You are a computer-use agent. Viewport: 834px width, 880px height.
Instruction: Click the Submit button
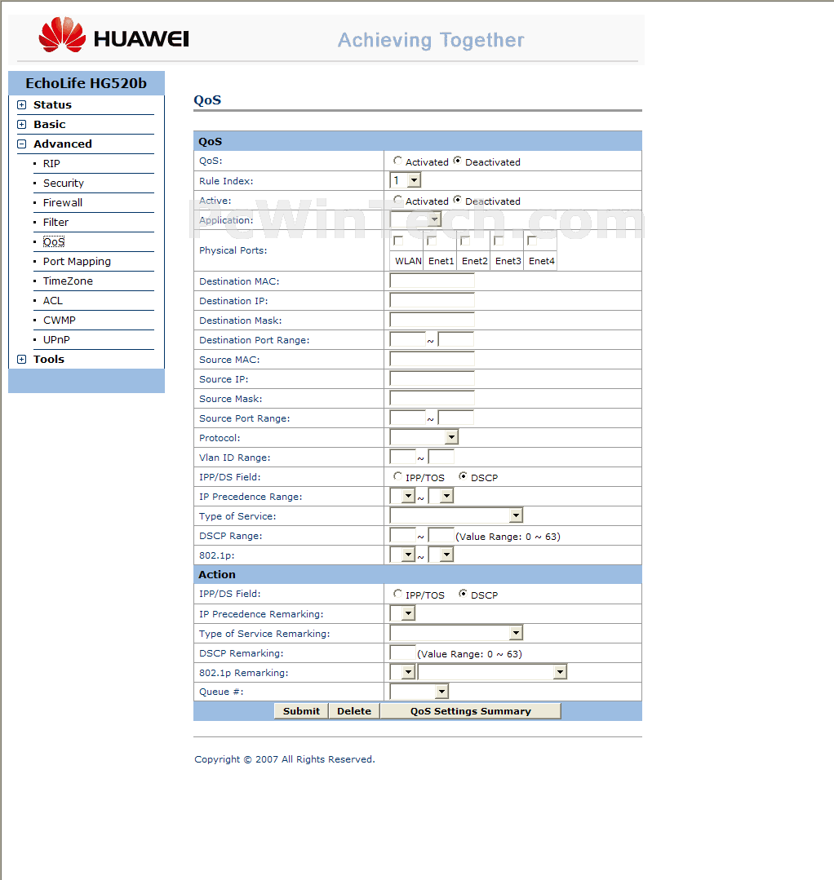click(x=301, y=711)
